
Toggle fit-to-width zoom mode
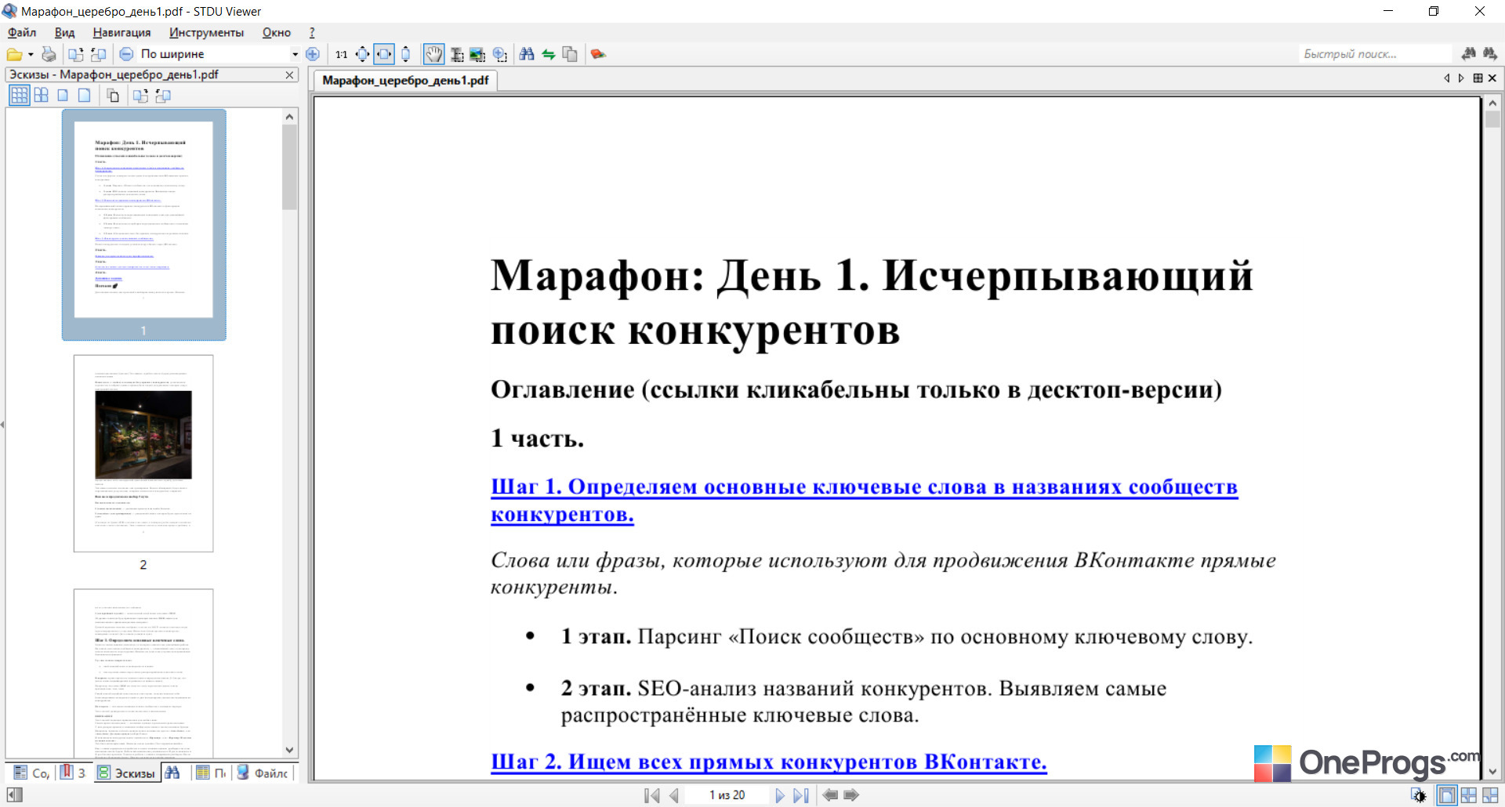coord(384,54)
